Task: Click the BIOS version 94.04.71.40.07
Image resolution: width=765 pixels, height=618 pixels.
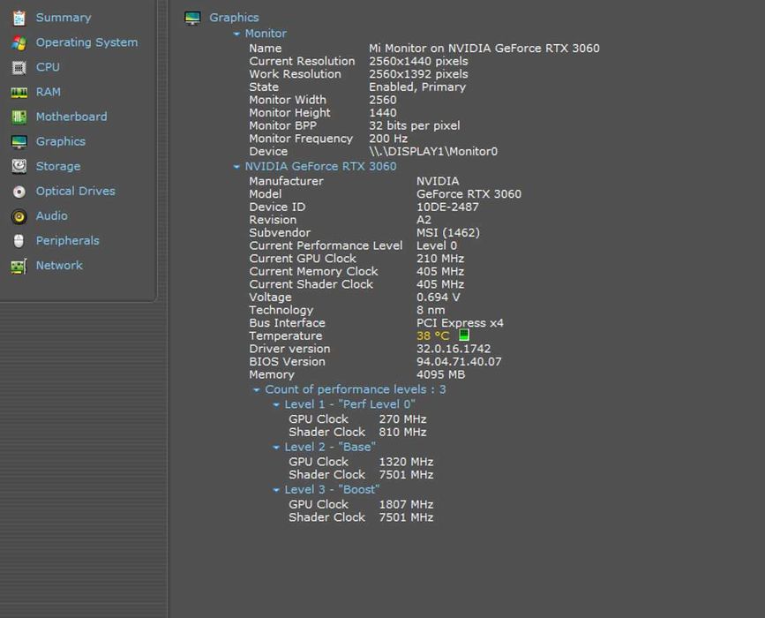Action: pos(459,362)
